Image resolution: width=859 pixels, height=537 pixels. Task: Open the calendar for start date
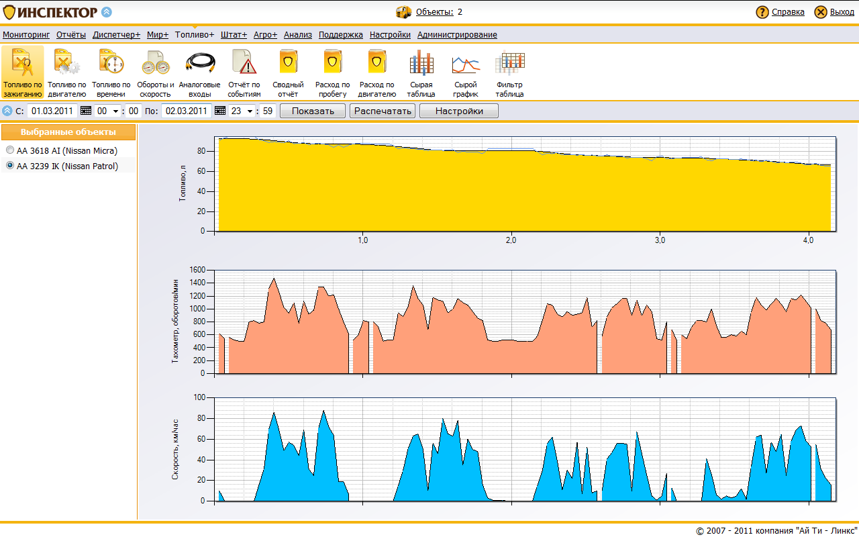[x=86, y=111]
